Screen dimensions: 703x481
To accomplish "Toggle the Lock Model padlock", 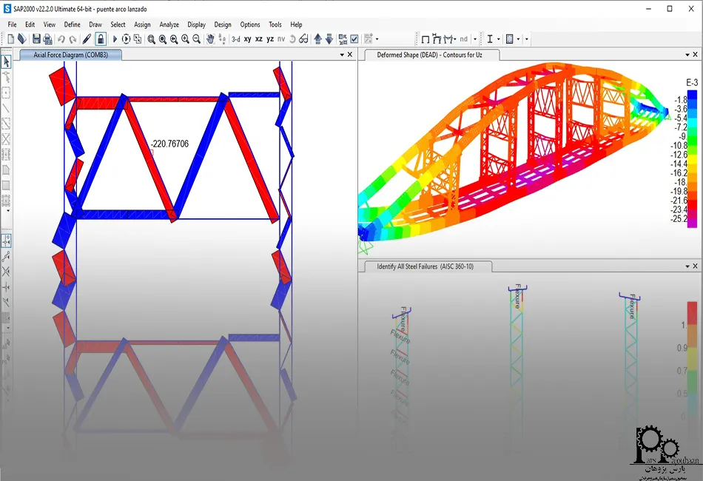I will (x=101, y=39).
